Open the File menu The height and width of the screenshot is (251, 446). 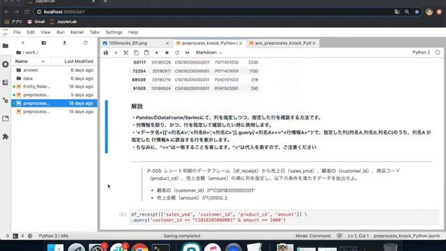click(17, 32)
